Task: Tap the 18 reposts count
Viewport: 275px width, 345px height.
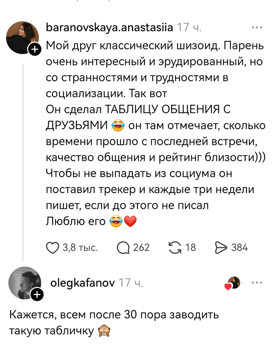Action: [x=191, y=247]
